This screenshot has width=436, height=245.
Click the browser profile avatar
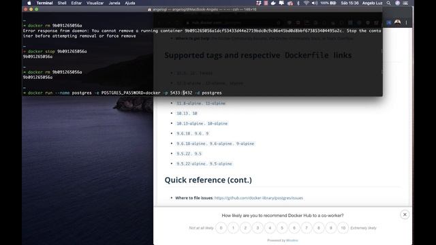click(x=397, y=22)
